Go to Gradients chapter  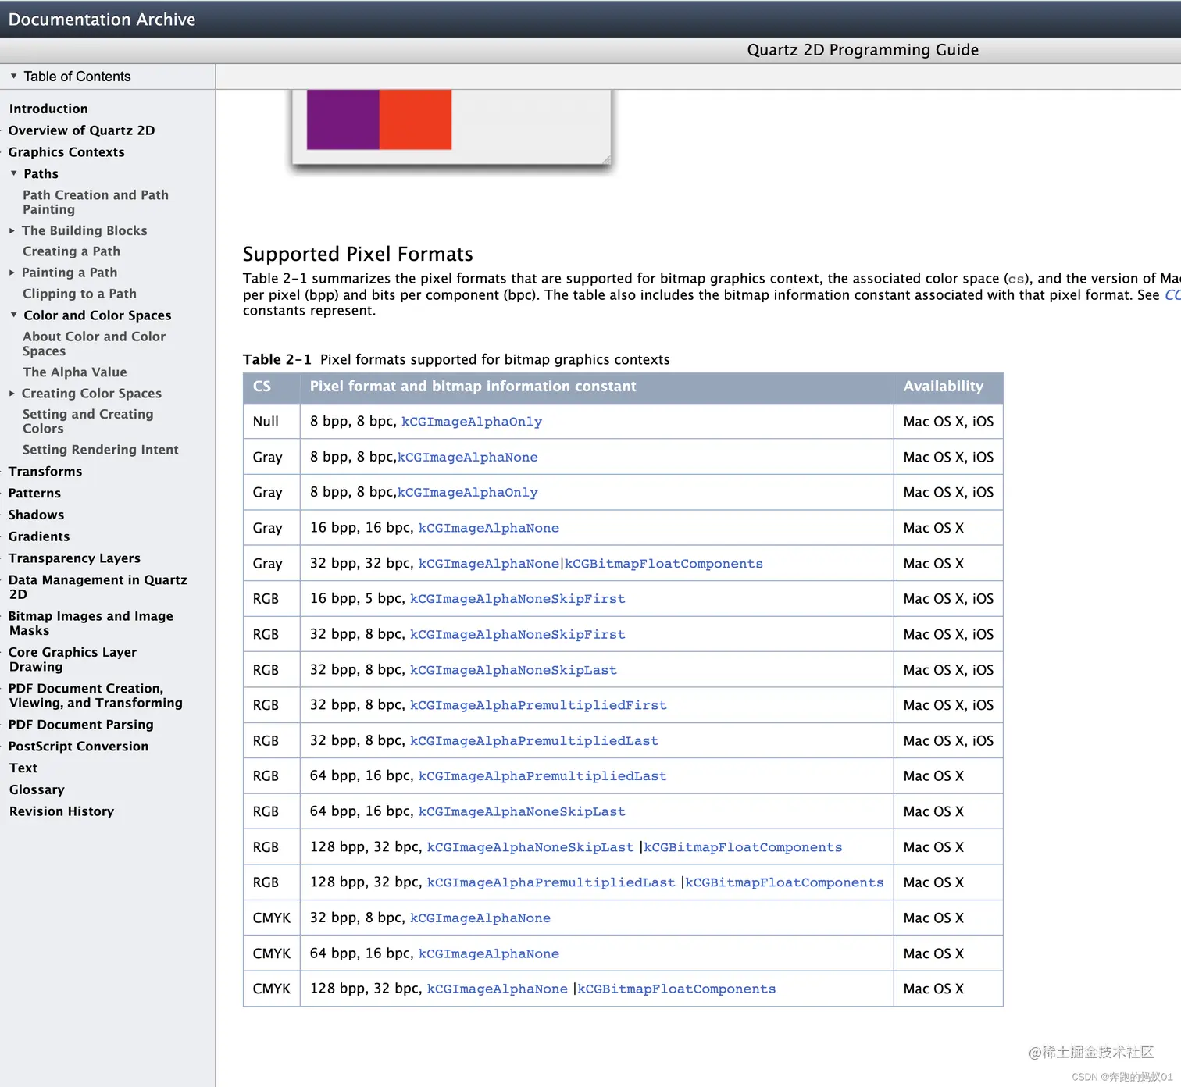(39, 536)
